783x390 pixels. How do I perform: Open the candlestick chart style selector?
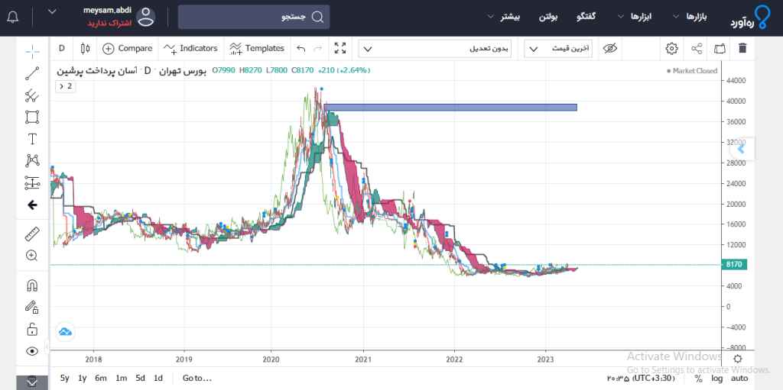[86, 48]
